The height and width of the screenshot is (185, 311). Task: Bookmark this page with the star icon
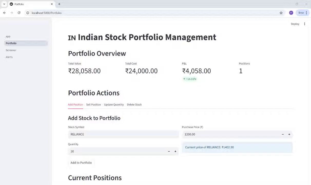[281, 13]
